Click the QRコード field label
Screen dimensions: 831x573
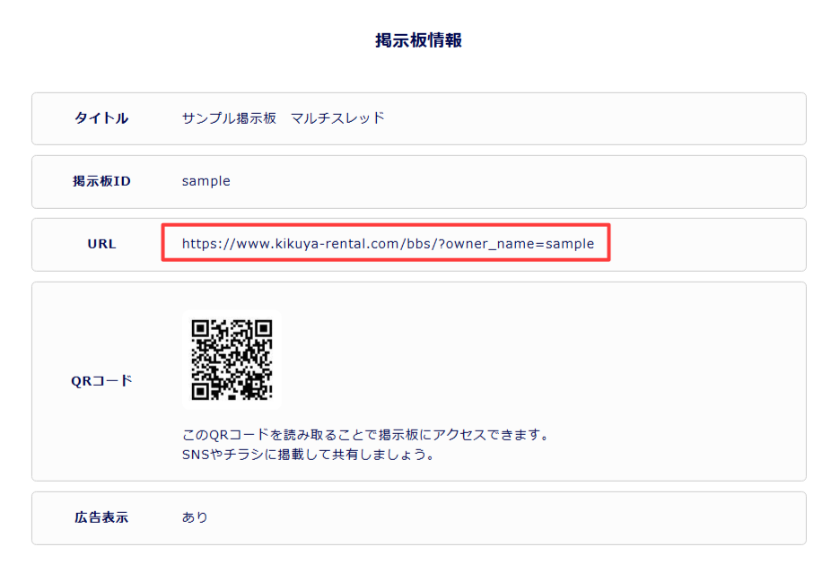(101, 380)
